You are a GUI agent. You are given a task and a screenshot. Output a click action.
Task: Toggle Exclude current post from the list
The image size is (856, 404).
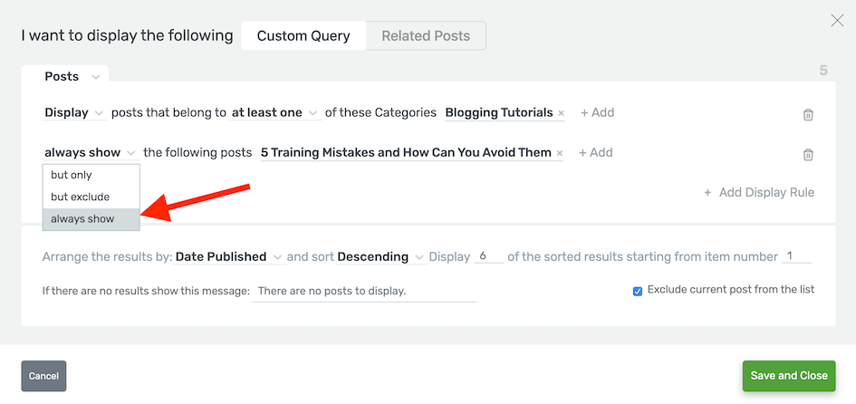[638, 291]
